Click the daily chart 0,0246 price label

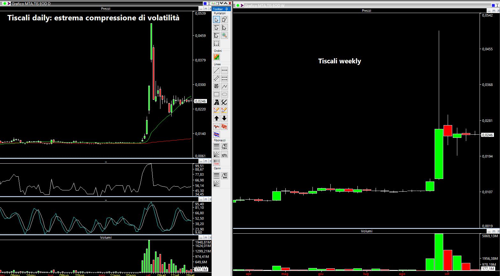click(201, 101)
